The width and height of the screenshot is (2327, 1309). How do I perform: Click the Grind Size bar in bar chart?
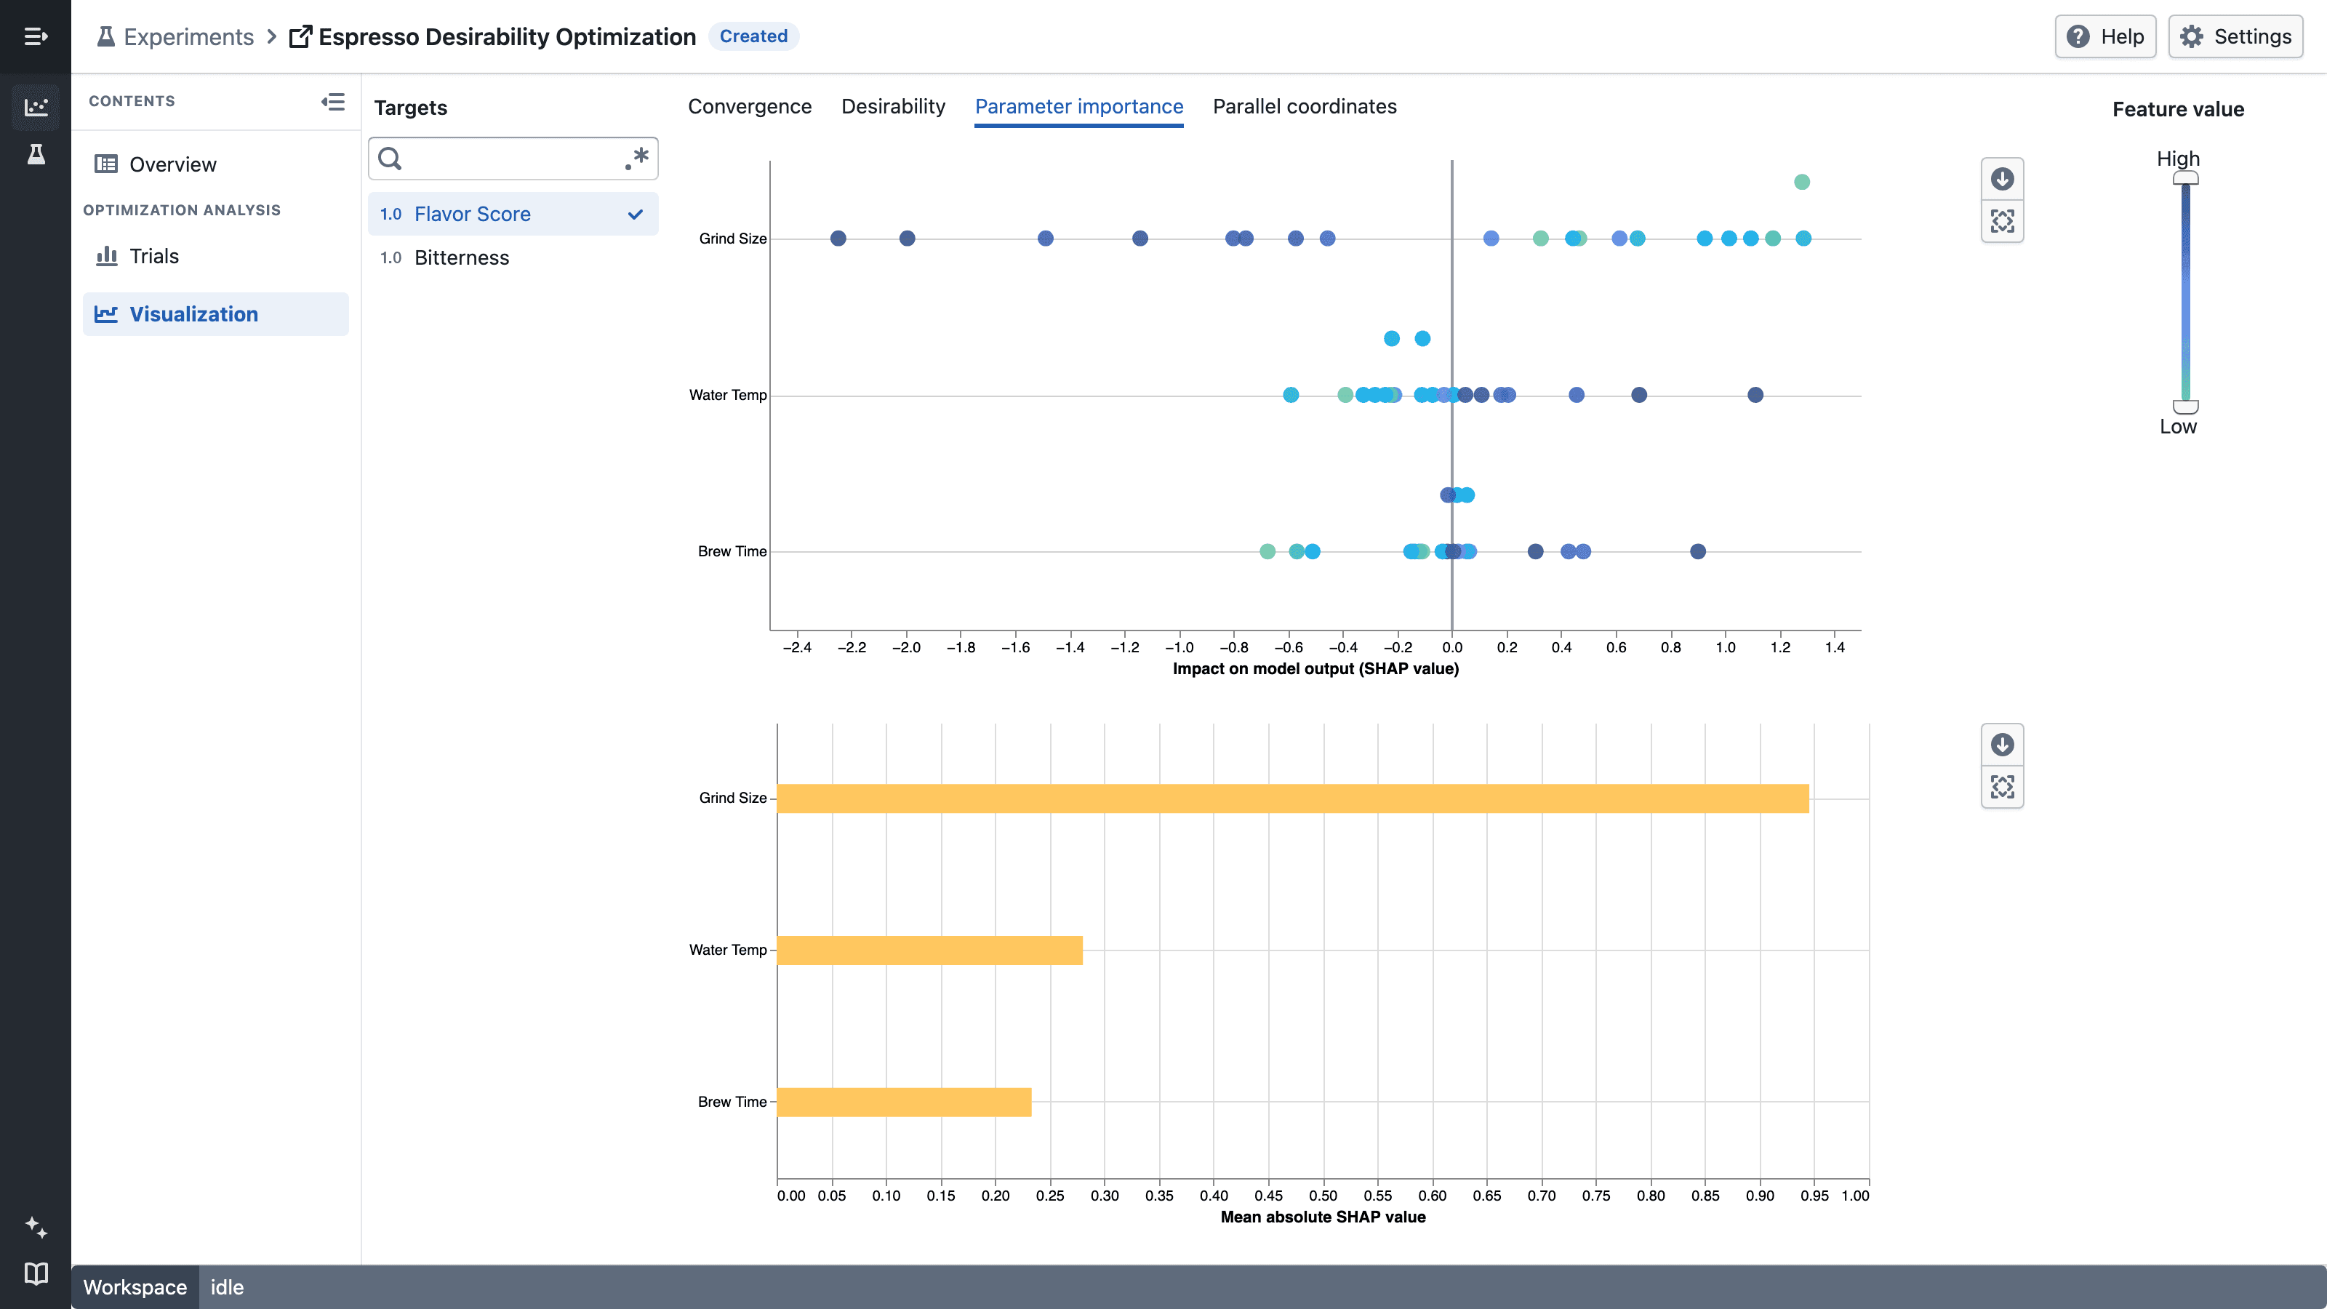click(1293, 798)
